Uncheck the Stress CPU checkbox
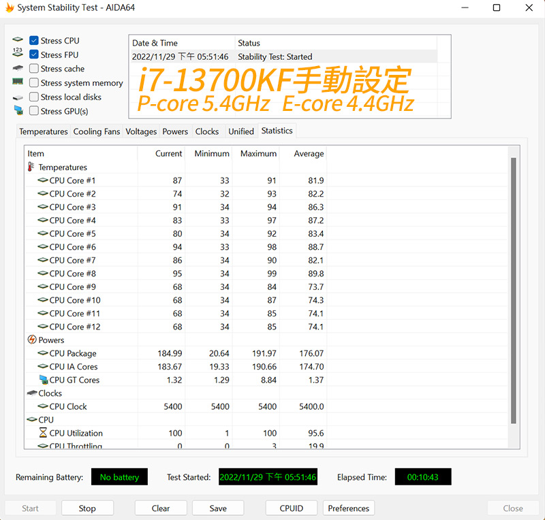The width and height of the screenshot is (545, 520). coord(33,40)
